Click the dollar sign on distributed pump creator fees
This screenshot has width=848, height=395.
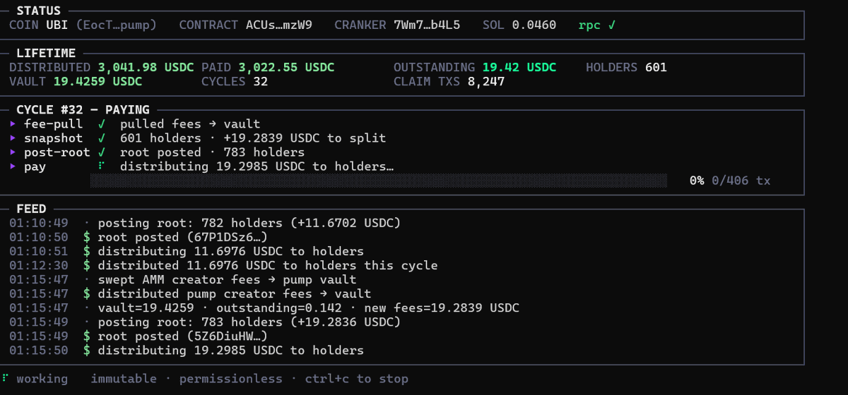[87, 293]
